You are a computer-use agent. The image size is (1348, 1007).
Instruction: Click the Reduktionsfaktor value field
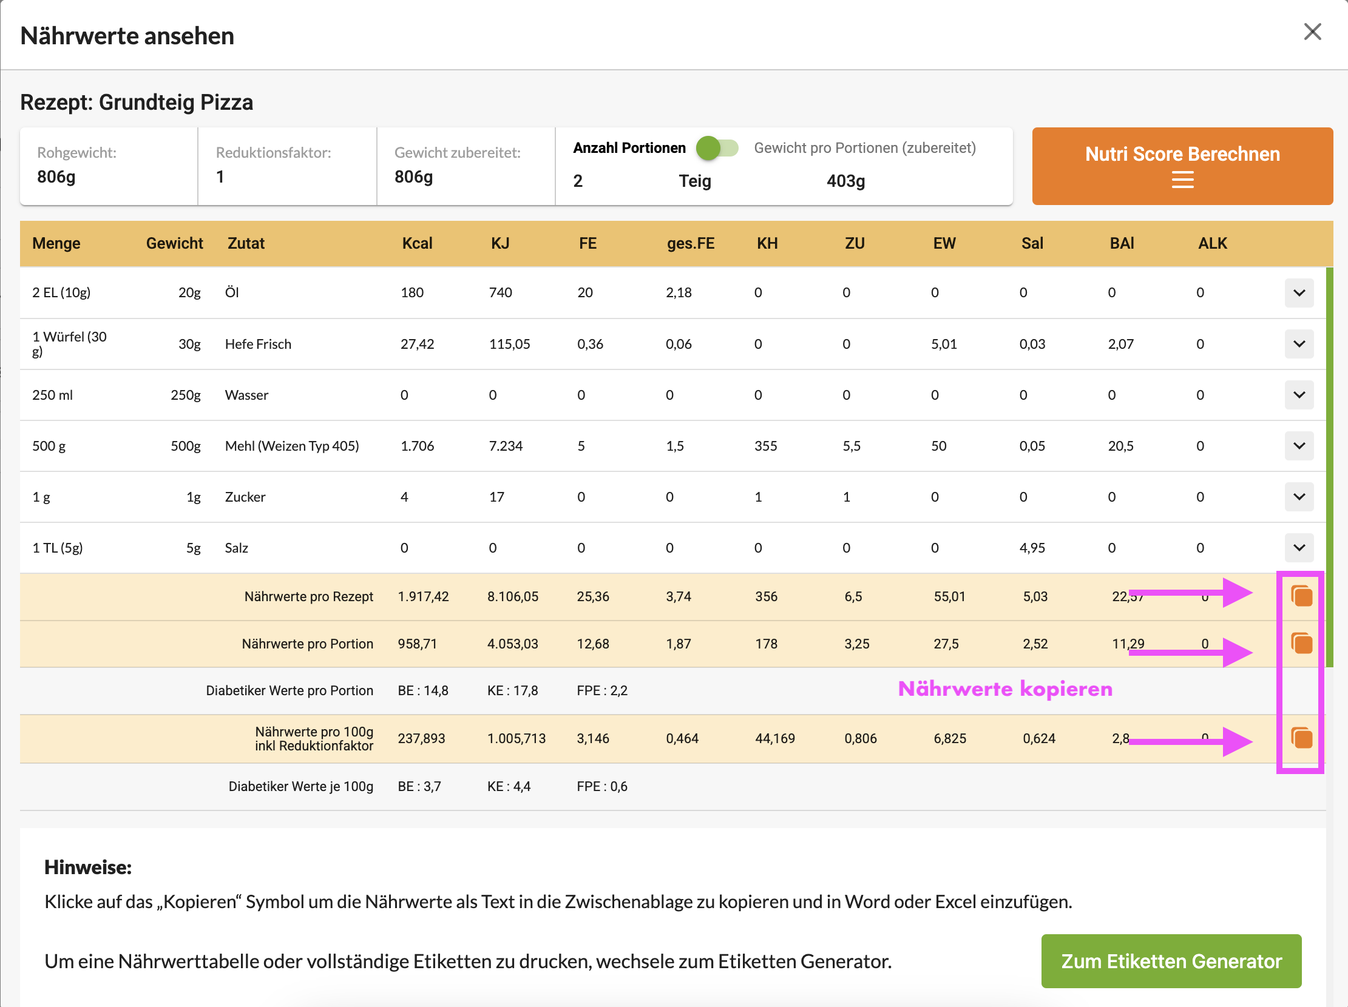click(220, 177)
